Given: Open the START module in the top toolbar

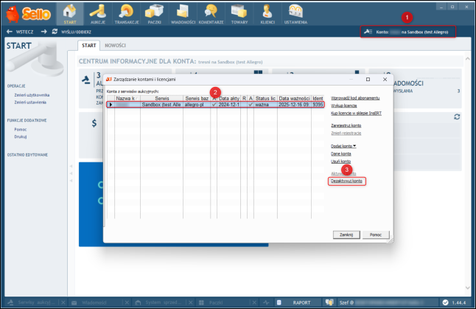Looking at the screenshot, I should (x=70, y=14).
